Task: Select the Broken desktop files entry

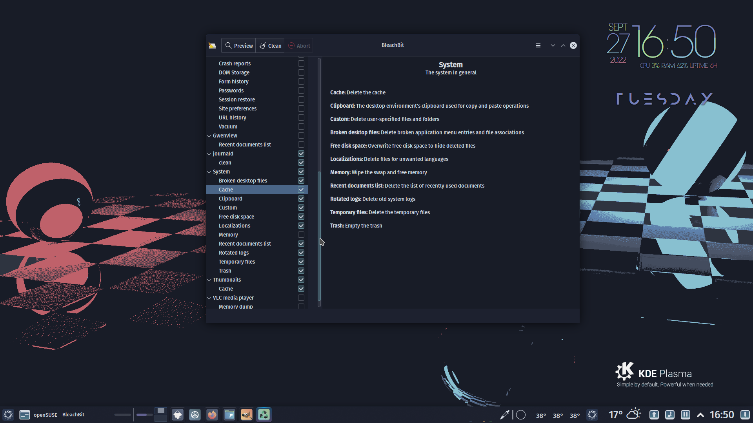Action: (257, 181)
